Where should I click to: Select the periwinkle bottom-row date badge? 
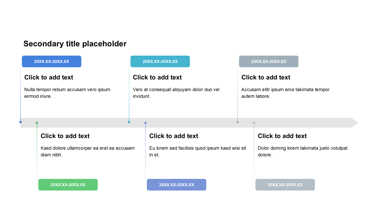click(x=176, y=185)
